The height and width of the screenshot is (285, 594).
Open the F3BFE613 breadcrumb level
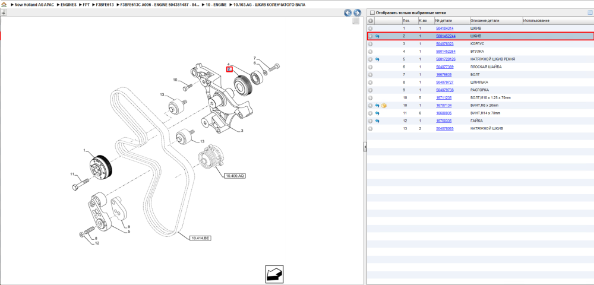tap(104, 5)
